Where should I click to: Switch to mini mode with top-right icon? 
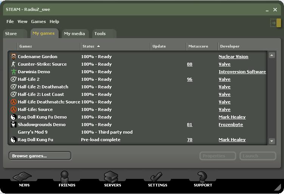275,23
